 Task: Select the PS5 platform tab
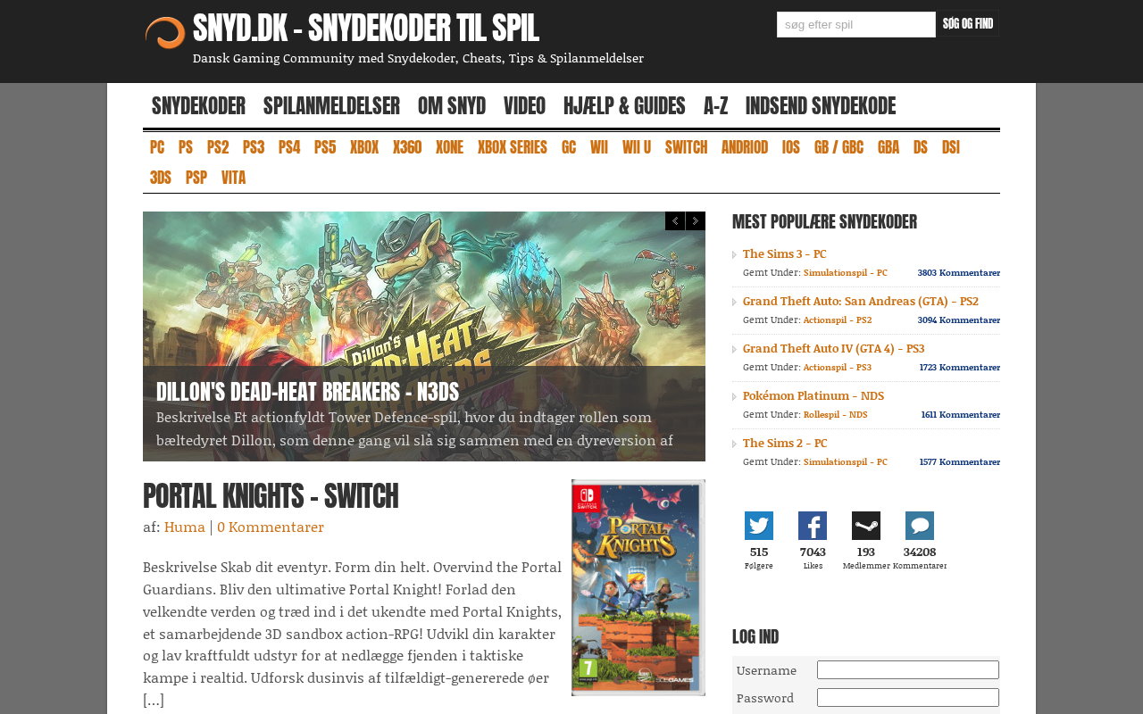pyautogui.click(x=325, y=147)
